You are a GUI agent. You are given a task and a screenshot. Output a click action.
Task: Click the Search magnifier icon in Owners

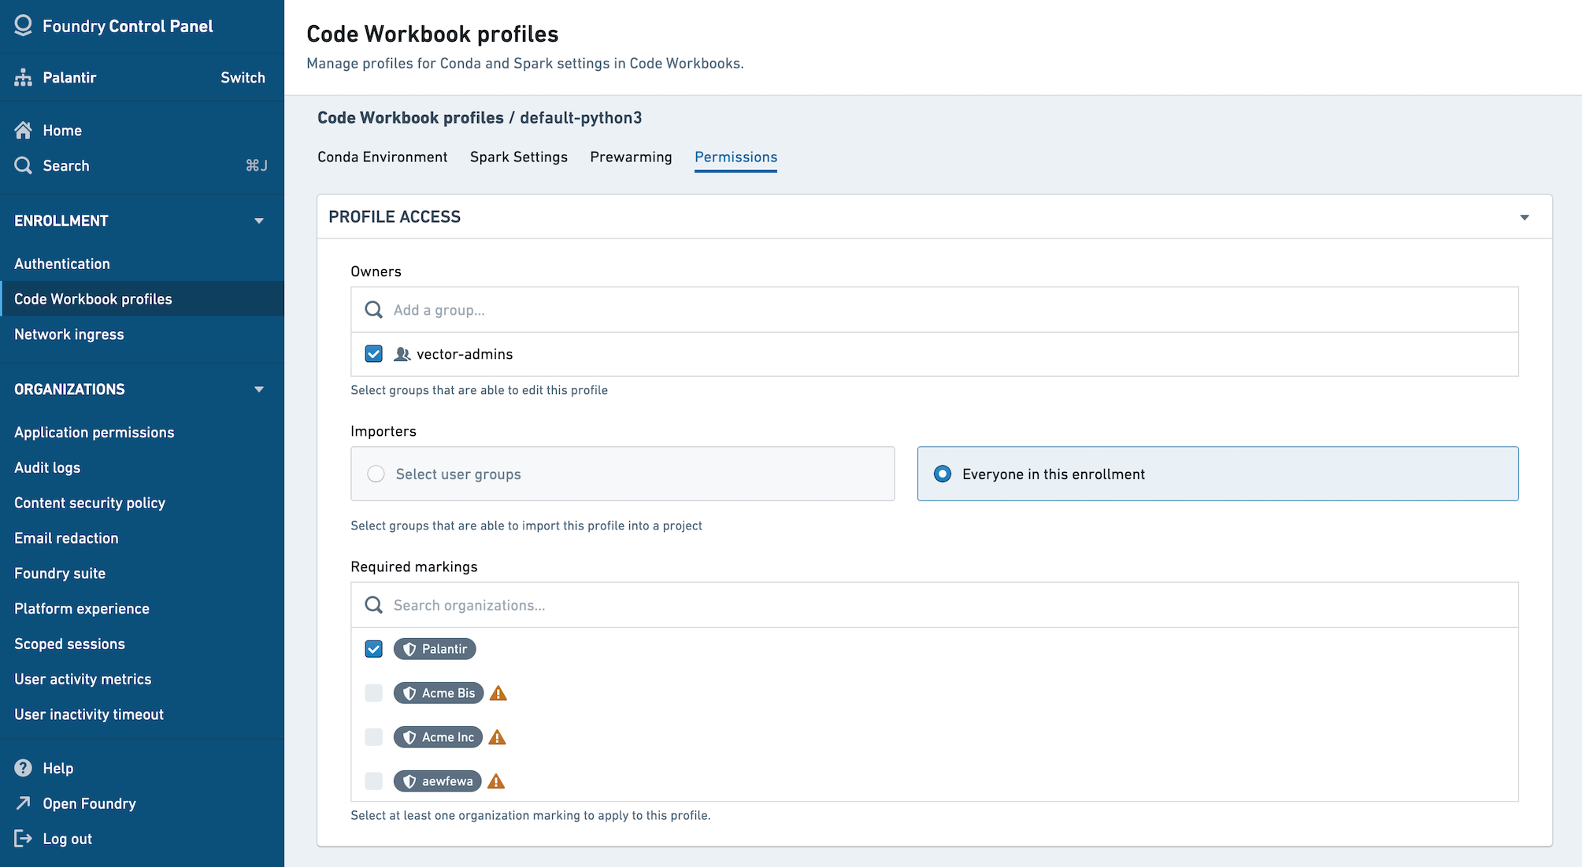point(374,310)
